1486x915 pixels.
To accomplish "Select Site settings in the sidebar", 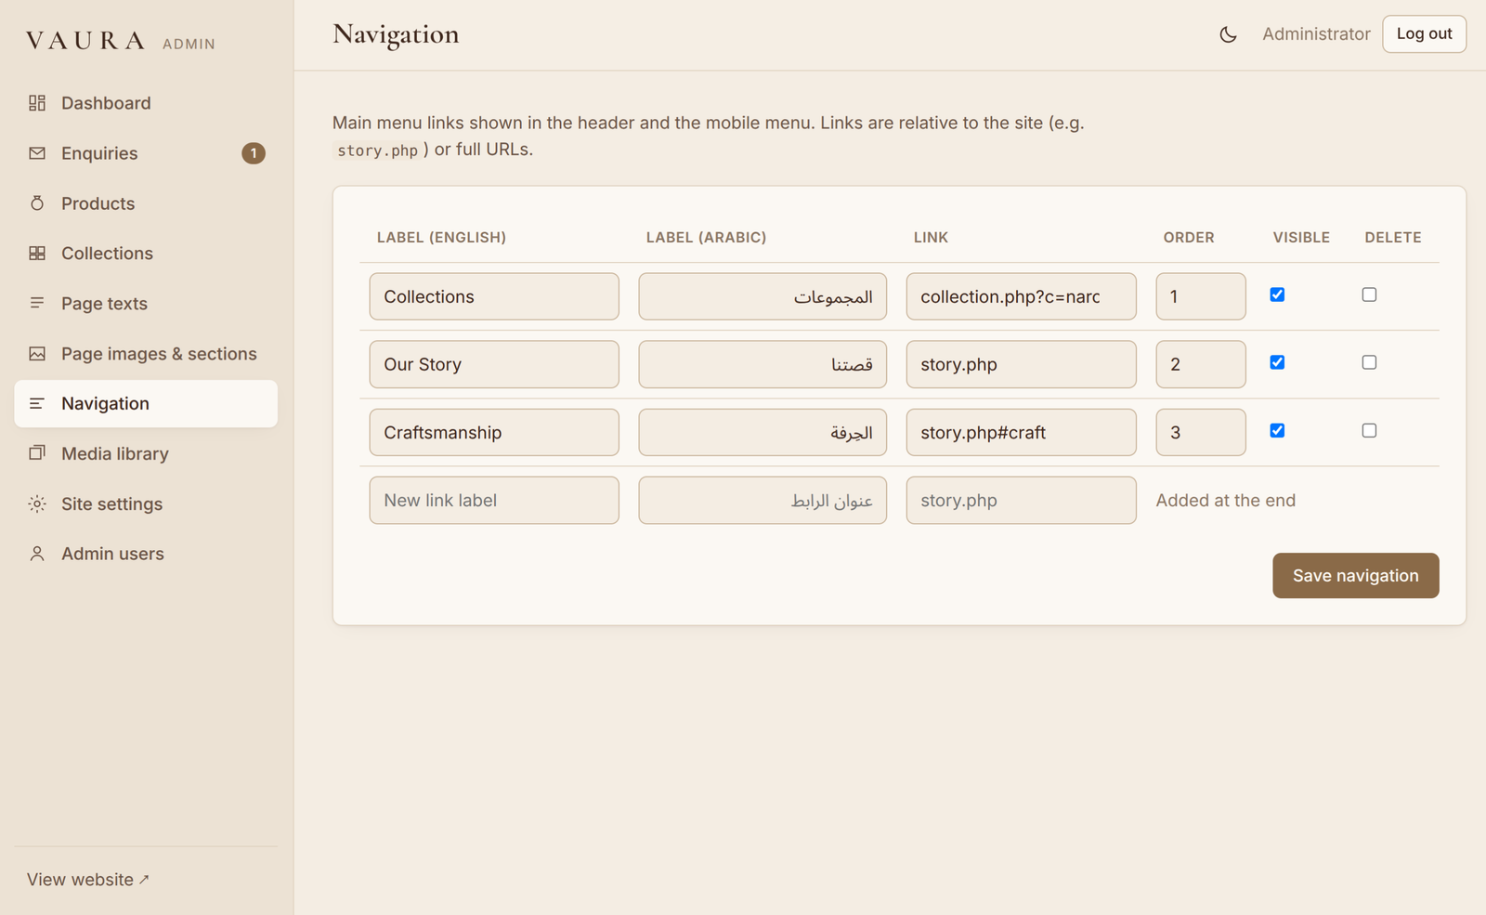I will (146, 503).
